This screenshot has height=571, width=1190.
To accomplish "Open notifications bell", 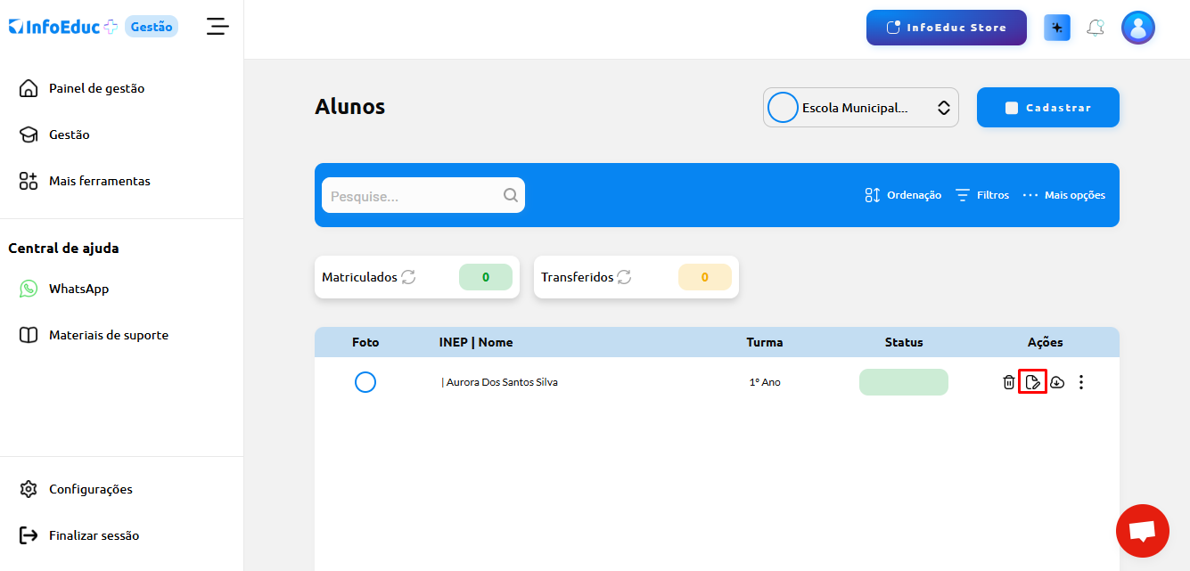I will 1096,28.
